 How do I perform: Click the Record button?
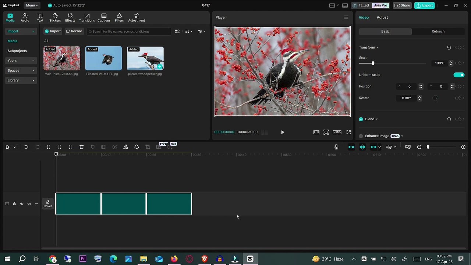pyautogui.click(x=74, y=31)
